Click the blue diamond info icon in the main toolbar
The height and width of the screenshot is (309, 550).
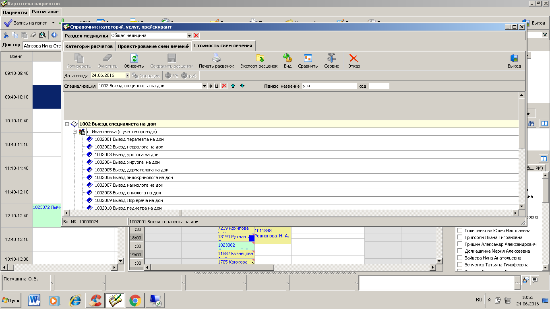[x=54, y=35]
